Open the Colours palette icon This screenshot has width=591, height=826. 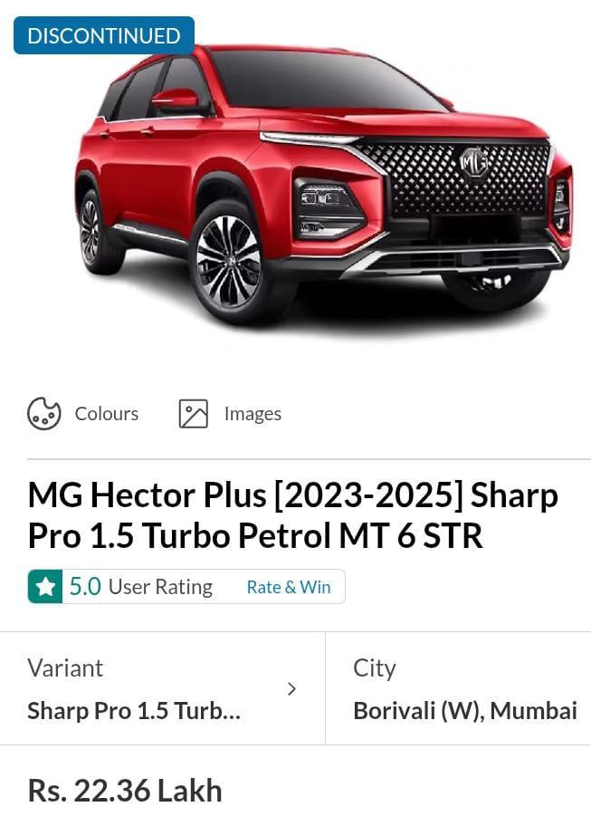coord(43,414)
